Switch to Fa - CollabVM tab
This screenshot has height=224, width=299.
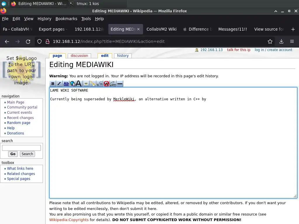(18, 29)
